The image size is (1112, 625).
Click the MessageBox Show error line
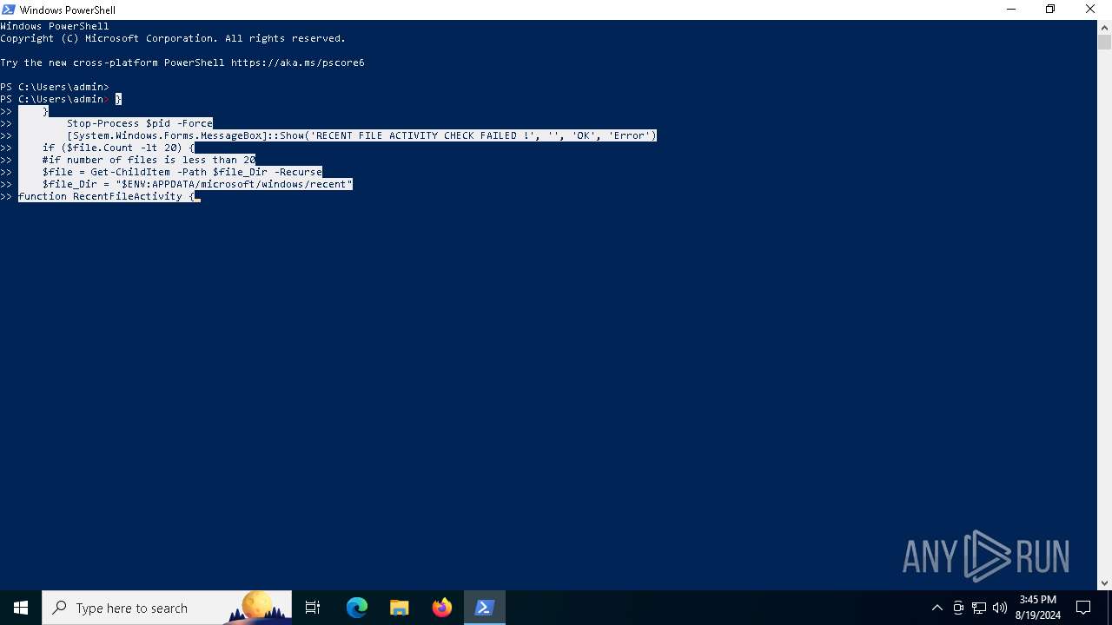point(361,135)
